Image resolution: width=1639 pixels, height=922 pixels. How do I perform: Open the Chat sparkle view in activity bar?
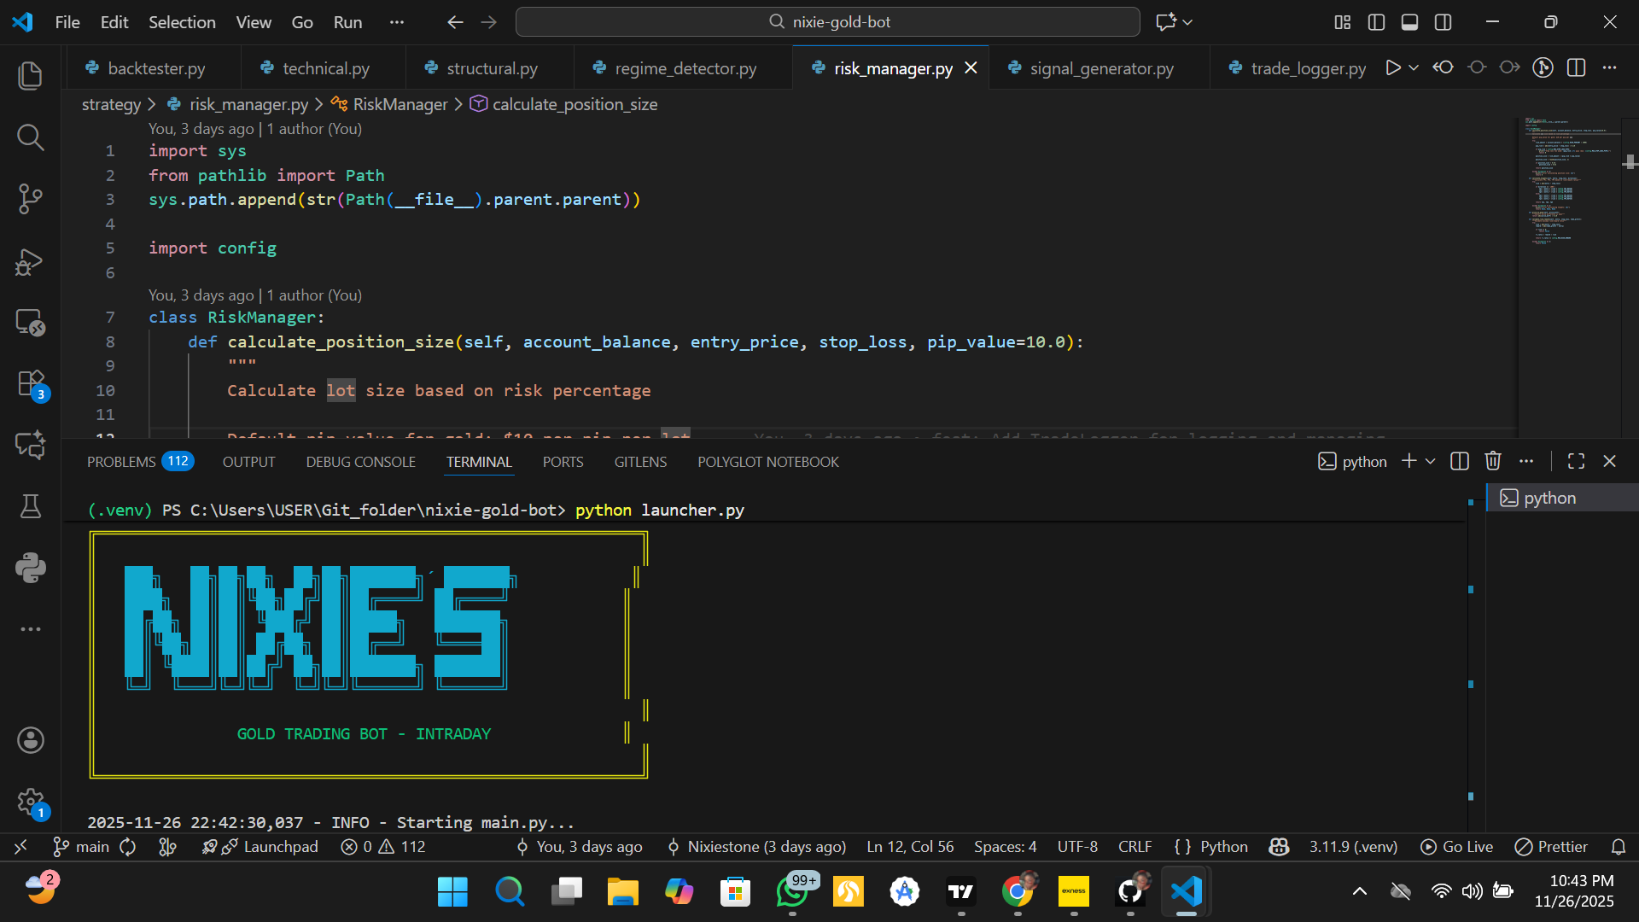tap(31, 445)
